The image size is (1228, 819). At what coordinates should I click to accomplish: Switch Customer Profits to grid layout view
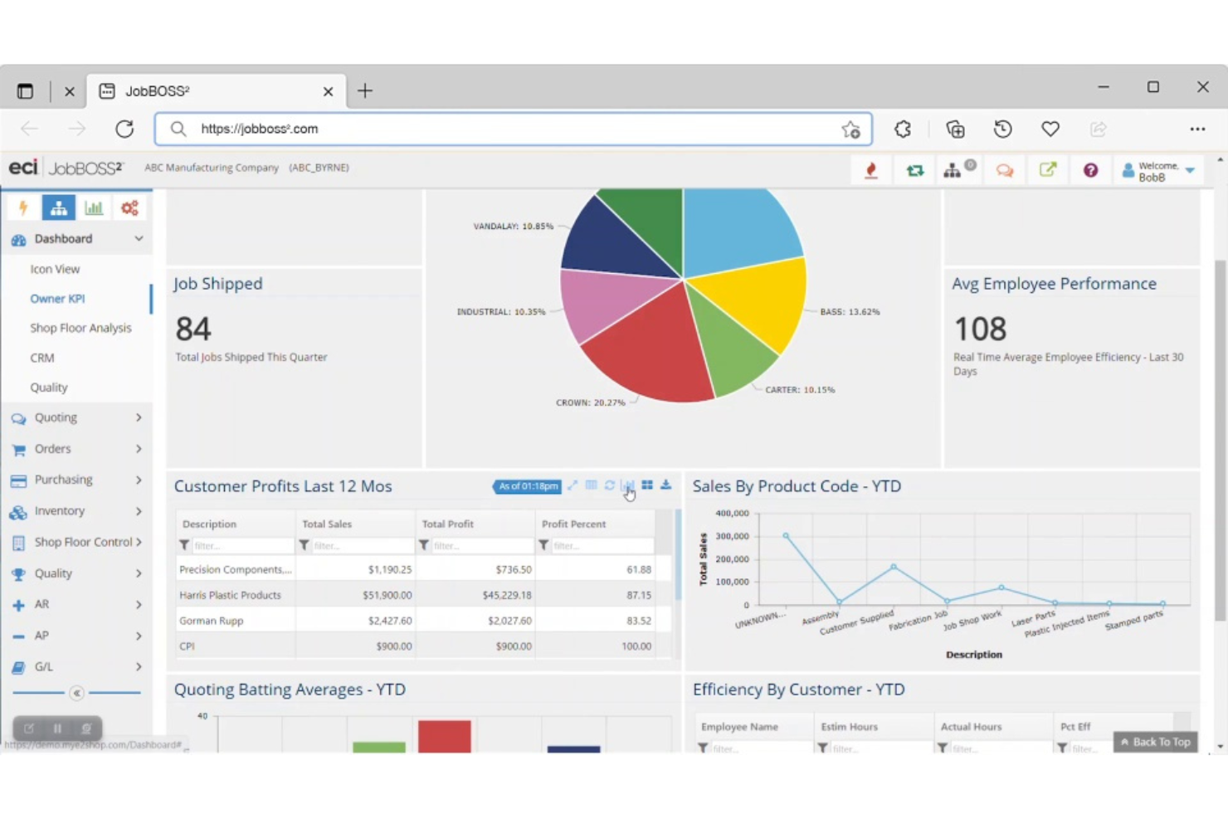point(647,485)
